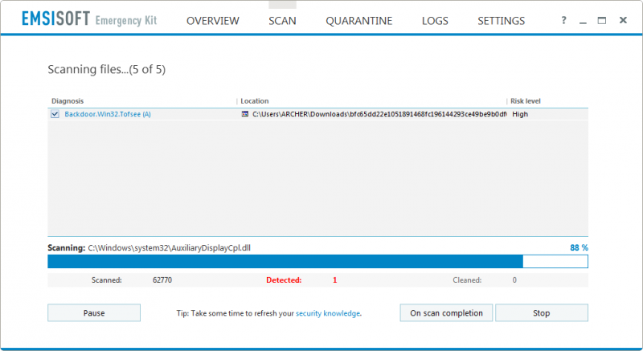The height and width of the screenshot is (351, 643).
Task: Stop the current scan
Action: 541,312
